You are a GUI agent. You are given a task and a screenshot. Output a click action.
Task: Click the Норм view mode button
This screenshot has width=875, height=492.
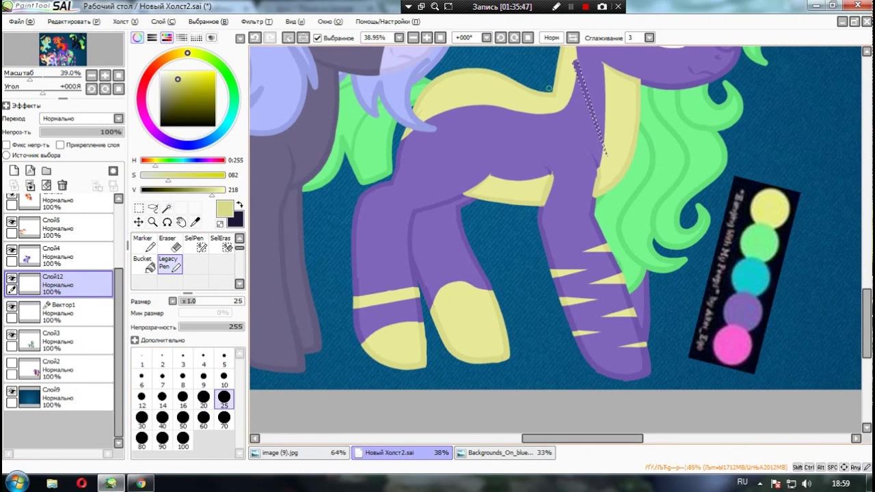(x=551, y=38)
